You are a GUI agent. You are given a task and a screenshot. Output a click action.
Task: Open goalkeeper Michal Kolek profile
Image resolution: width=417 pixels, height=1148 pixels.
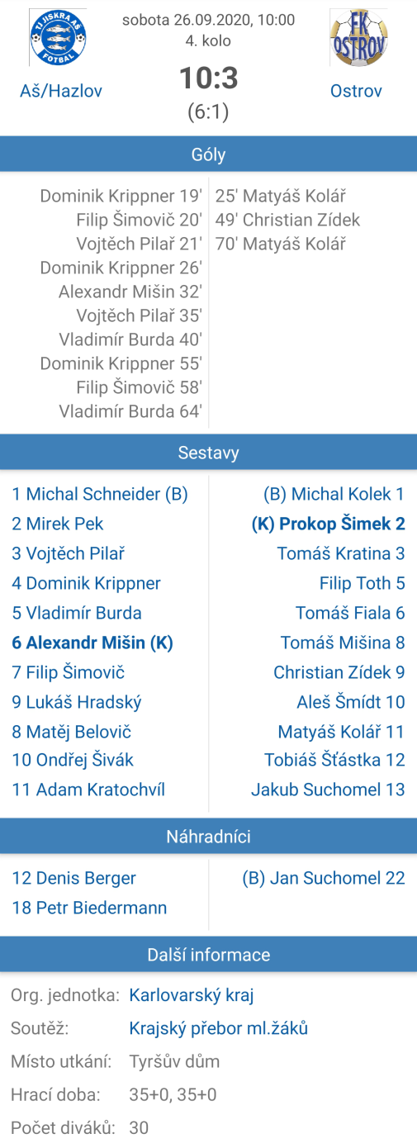pyautogui.click(x=334, y=494)
